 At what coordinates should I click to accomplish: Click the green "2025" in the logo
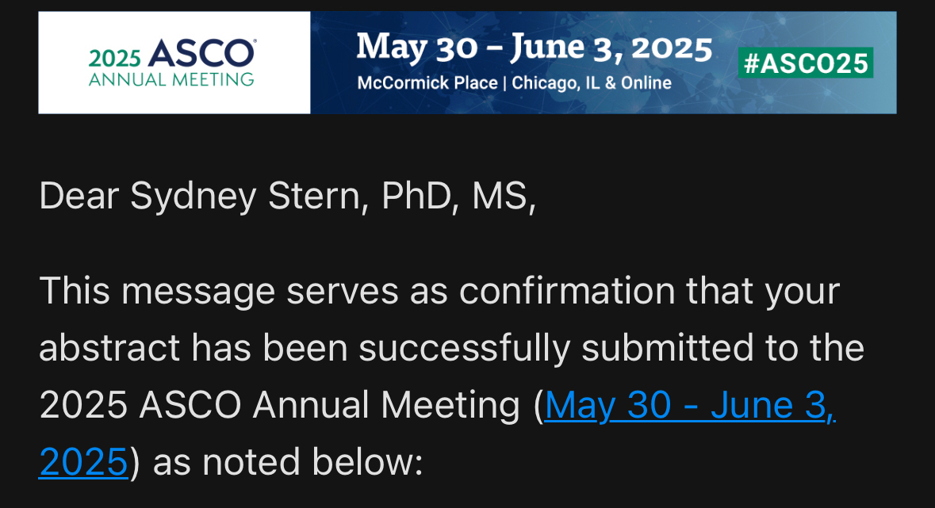115,58
